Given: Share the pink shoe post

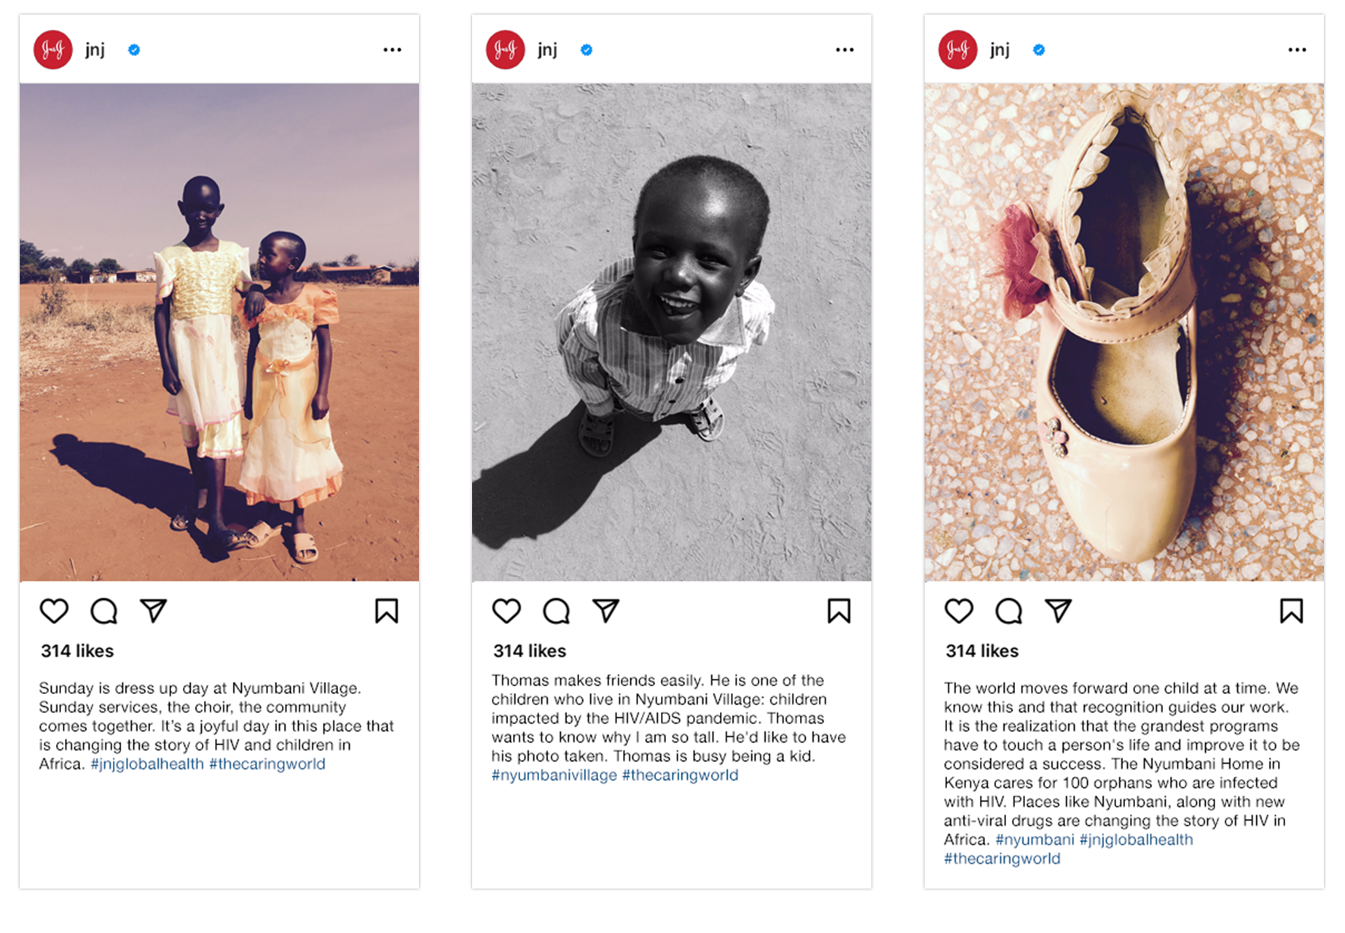Looking at the screenshot, I should 1058,610.
